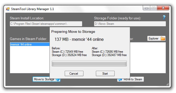176x93 pixels.
Task: Click the blue arrow on Move to Storage
Action: pyautogui.click(x=58, y=80)
